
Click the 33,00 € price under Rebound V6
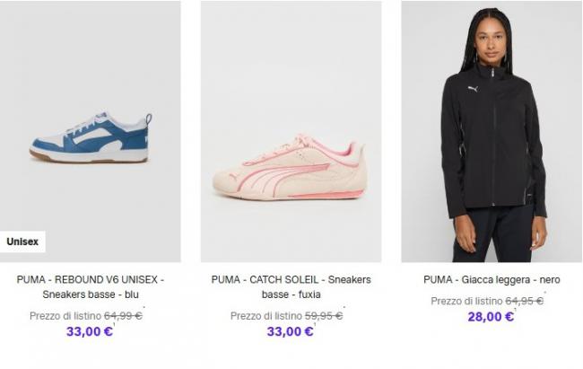[x=90, y=331]
